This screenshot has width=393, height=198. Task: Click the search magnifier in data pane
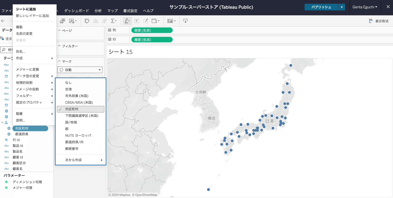4,50
